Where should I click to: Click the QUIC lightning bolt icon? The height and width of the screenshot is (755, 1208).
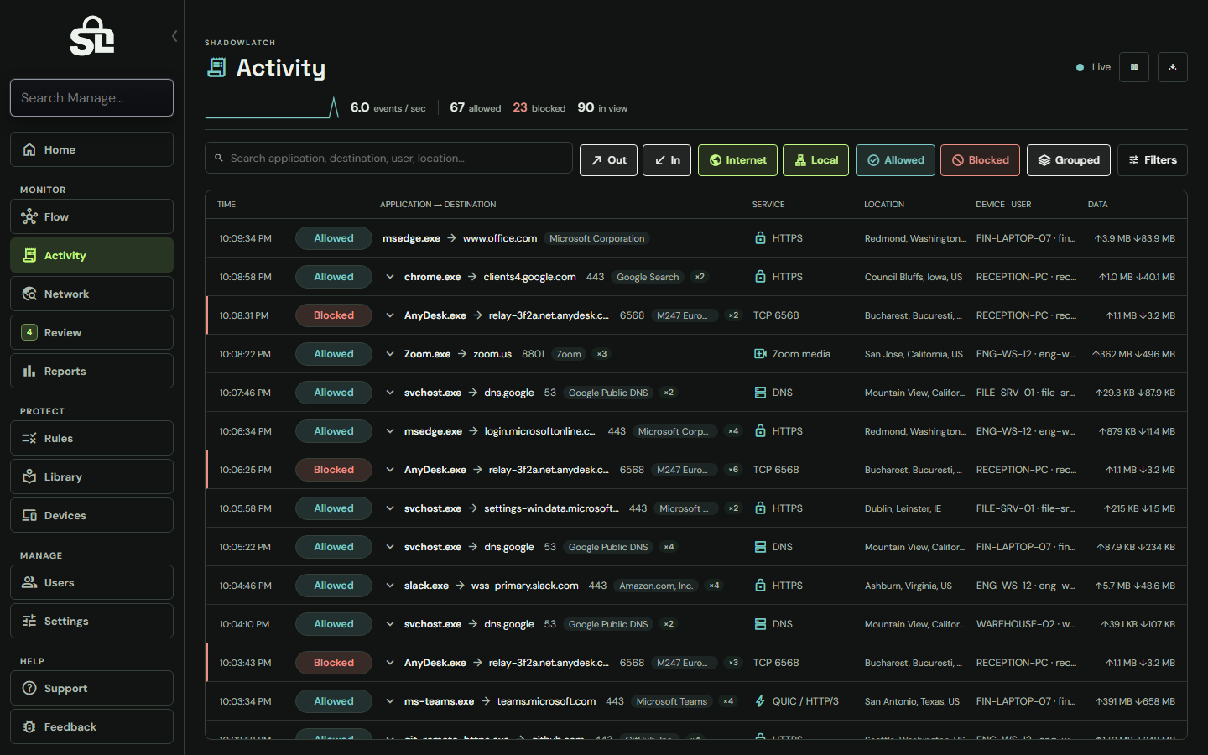pos(760,701)
